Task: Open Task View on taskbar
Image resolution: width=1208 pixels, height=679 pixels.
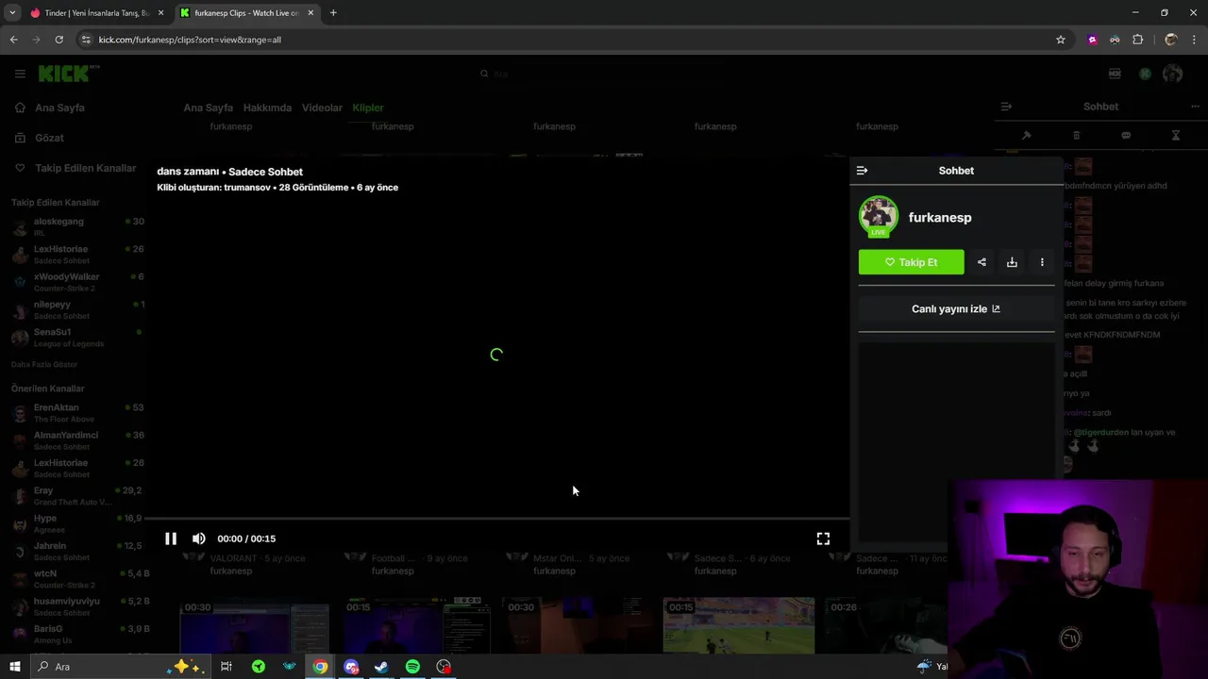Action: (x=226, y=667)
